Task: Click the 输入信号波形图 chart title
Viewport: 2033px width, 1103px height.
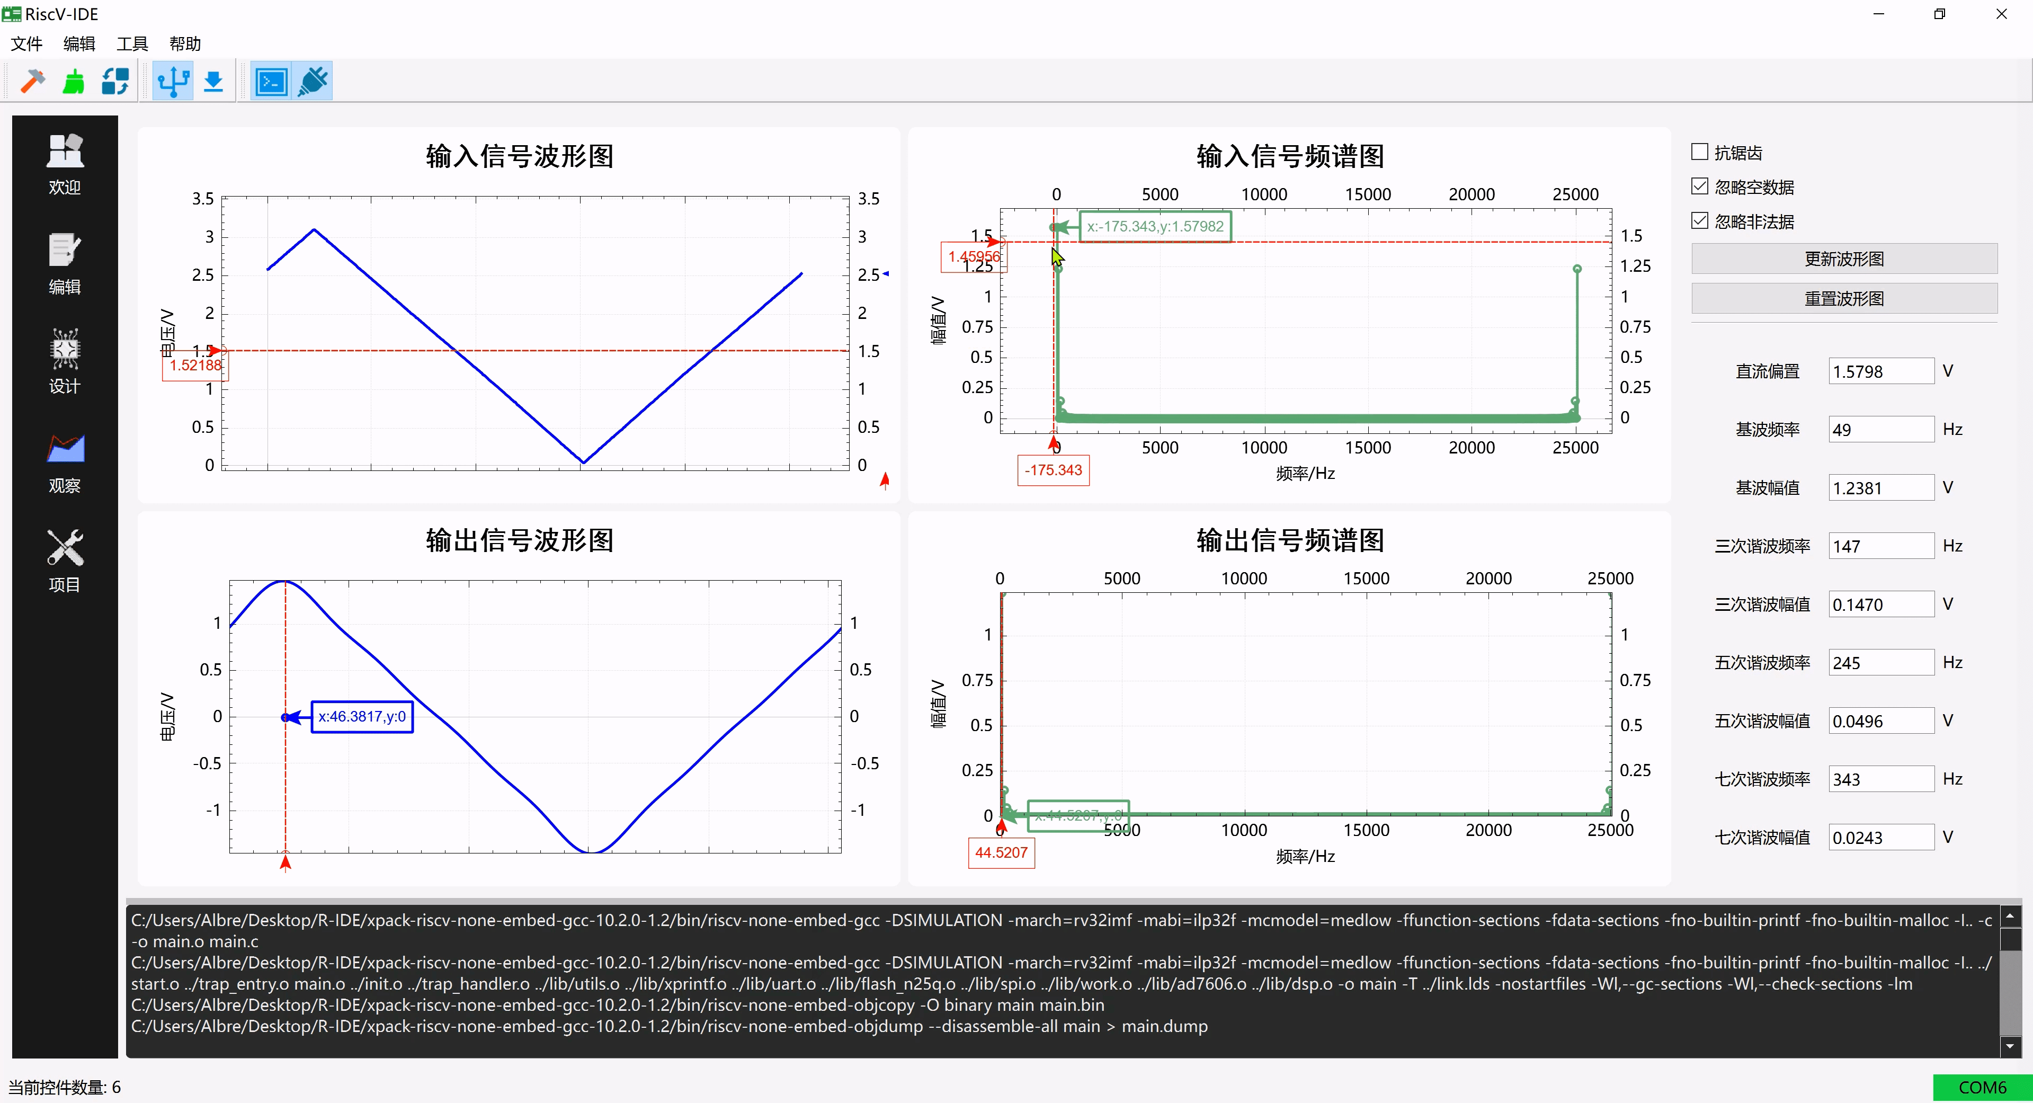Action: pyautogui.click(x=519, y=156)
